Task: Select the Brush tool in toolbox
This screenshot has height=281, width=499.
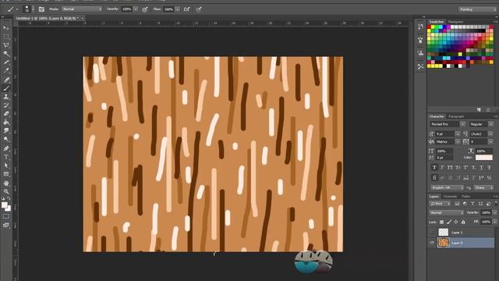Action: tap(6, 88)
